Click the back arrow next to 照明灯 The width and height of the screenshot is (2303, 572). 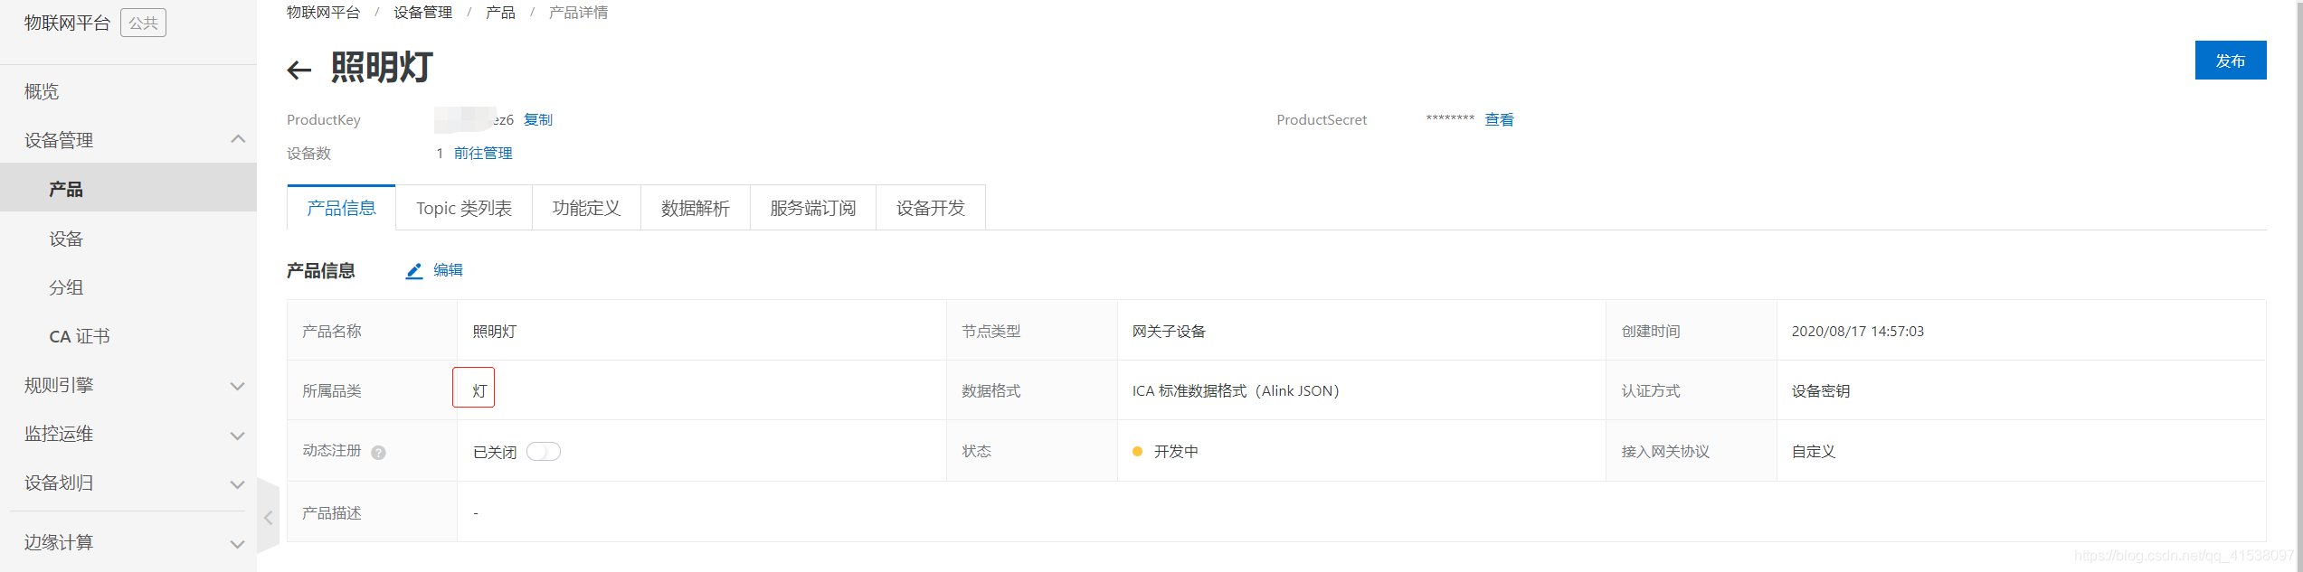pos(299,70)
